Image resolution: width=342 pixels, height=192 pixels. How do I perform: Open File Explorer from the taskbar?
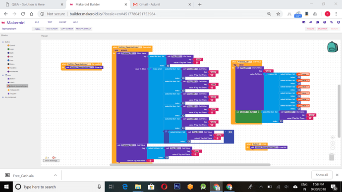pyautogui.click(x=138, y=187)
